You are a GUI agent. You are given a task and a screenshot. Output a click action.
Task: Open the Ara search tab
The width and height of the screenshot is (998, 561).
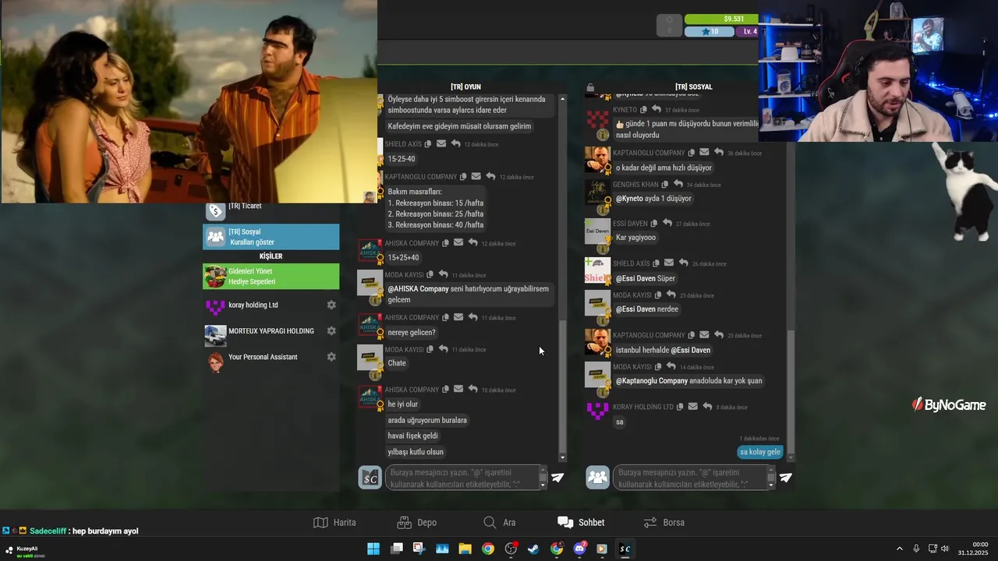coord(499,523)
